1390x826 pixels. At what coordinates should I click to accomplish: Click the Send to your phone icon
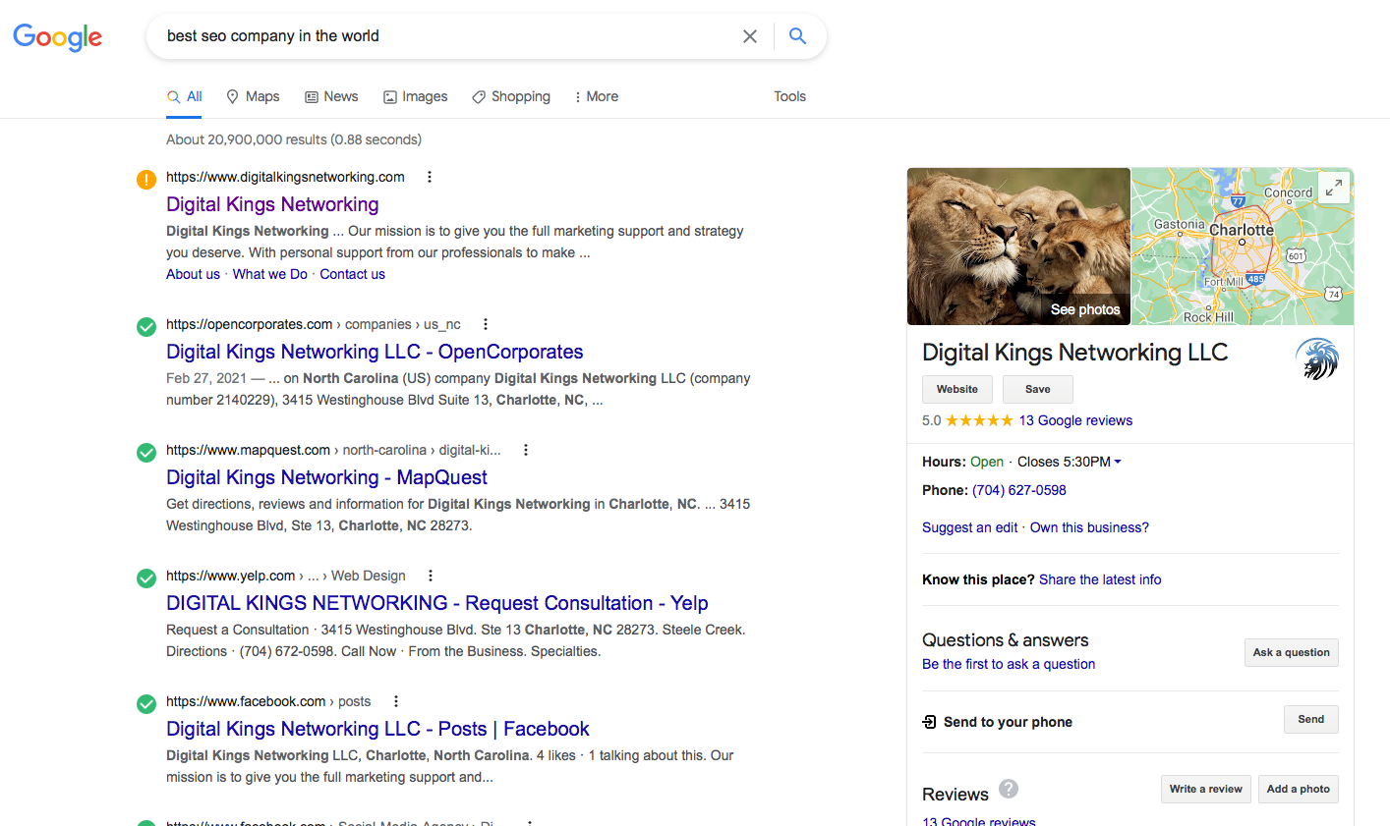(x=929, y=722)
